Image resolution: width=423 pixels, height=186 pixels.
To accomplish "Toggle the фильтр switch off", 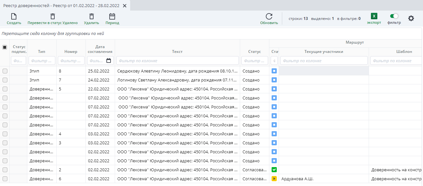I will pyautogui.click(x=394, y=16).
